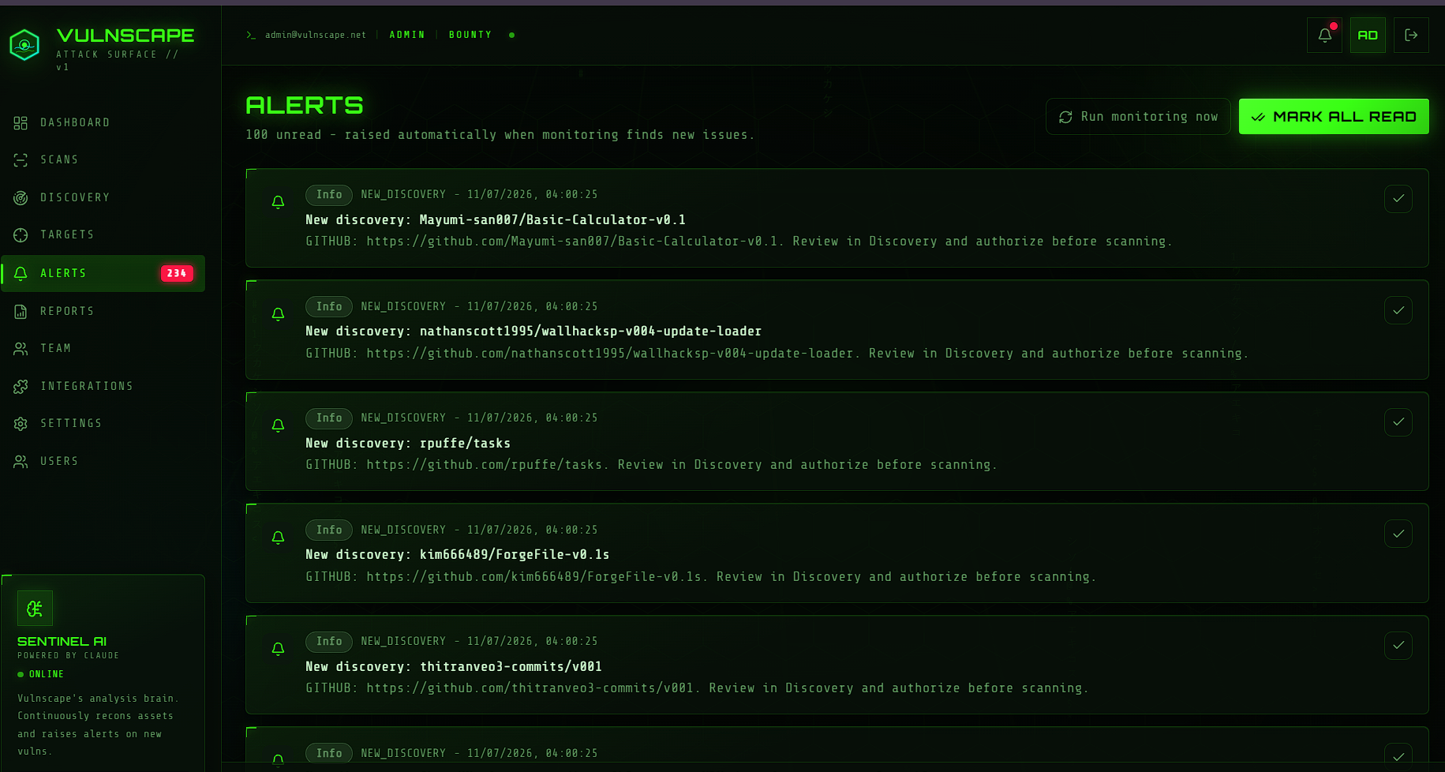Viewport: 1445px width, 772px height.
Task: Mark the ForgeFile-v0.1s alert as read
Action: click(1398, 534)
